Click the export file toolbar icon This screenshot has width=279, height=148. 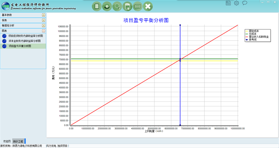tap(128, 6)
